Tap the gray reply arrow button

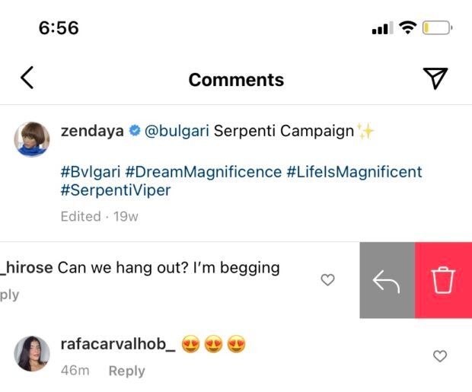point(387,281)
